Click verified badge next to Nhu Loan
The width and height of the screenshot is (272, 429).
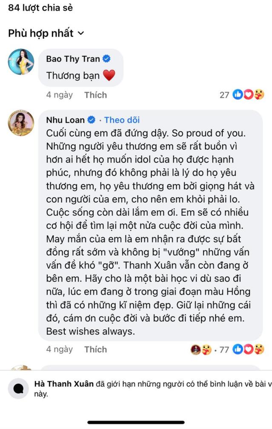[x=91, y=120]
